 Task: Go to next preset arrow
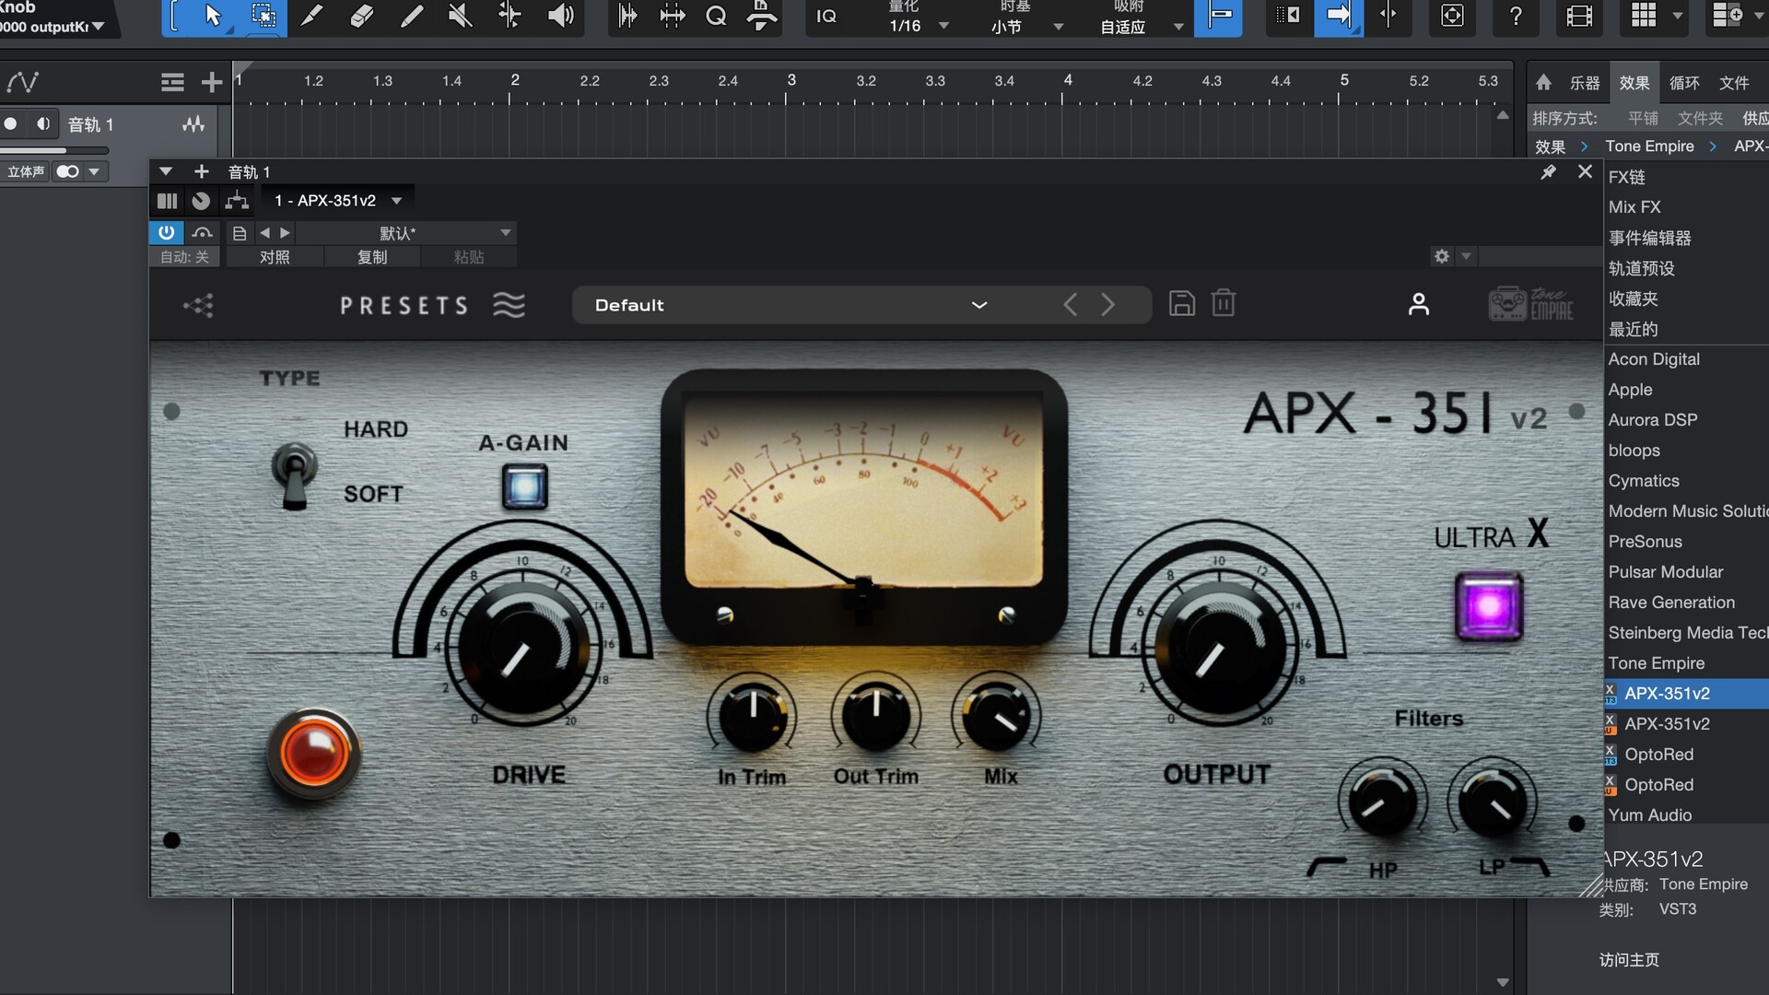tap(1108, 305)
